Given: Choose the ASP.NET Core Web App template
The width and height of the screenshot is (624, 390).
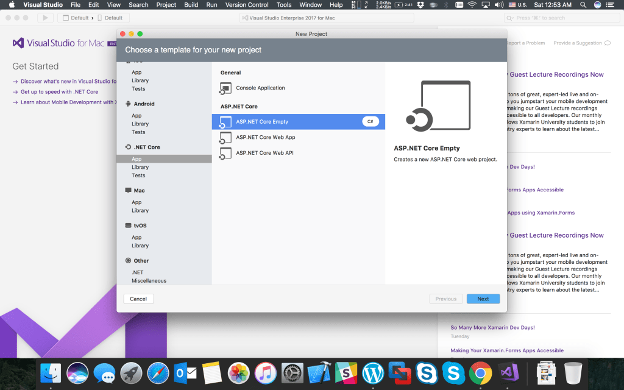Looking at the screenshot, I should pos(299,137).
